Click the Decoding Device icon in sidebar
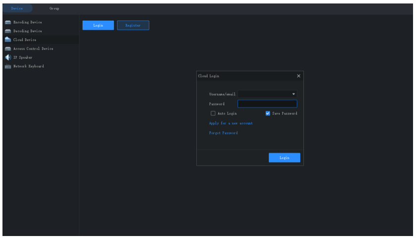The width and height of the screenshot is (417, 239). coord(8,31)
